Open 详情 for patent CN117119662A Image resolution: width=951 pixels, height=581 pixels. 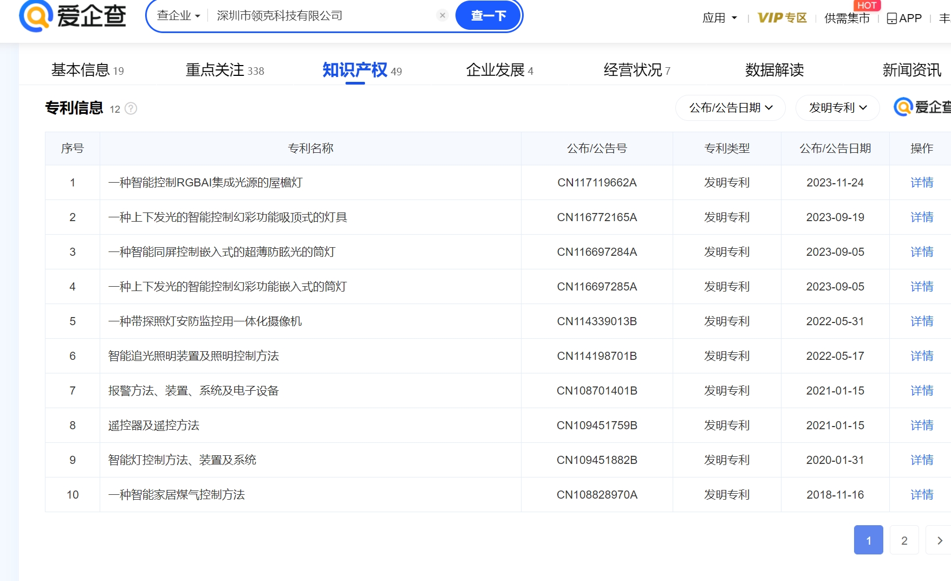tap(922, 183)
